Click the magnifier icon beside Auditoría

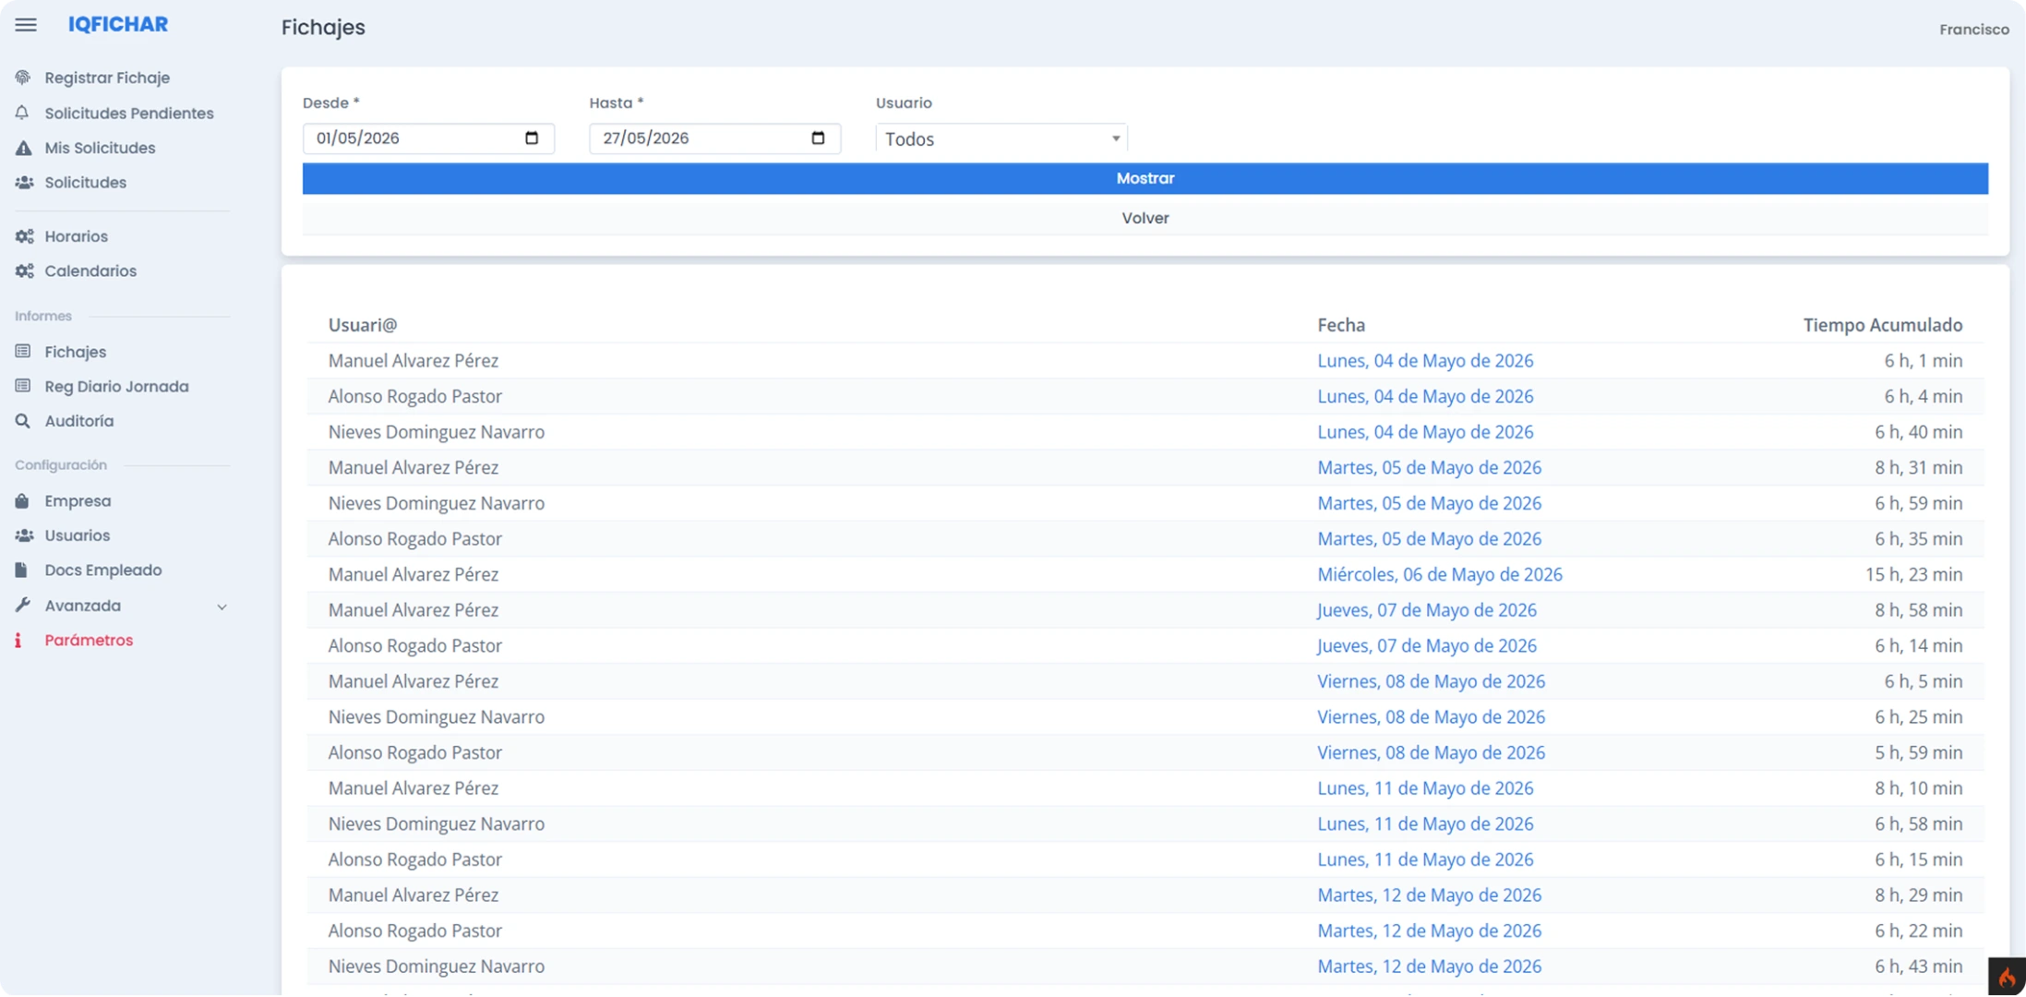[x=23, y=421]
